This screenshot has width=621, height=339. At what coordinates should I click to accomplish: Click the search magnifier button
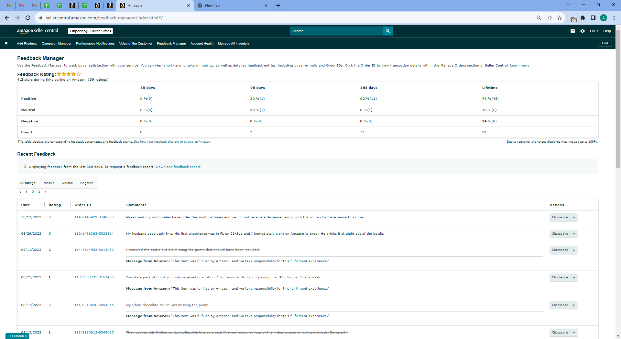(388, 31)
